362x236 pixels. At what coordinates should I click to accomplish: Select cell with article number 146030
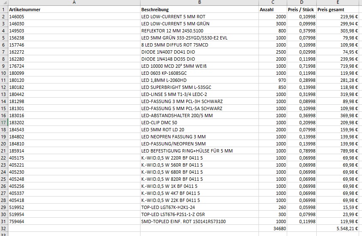coord(74,24)
